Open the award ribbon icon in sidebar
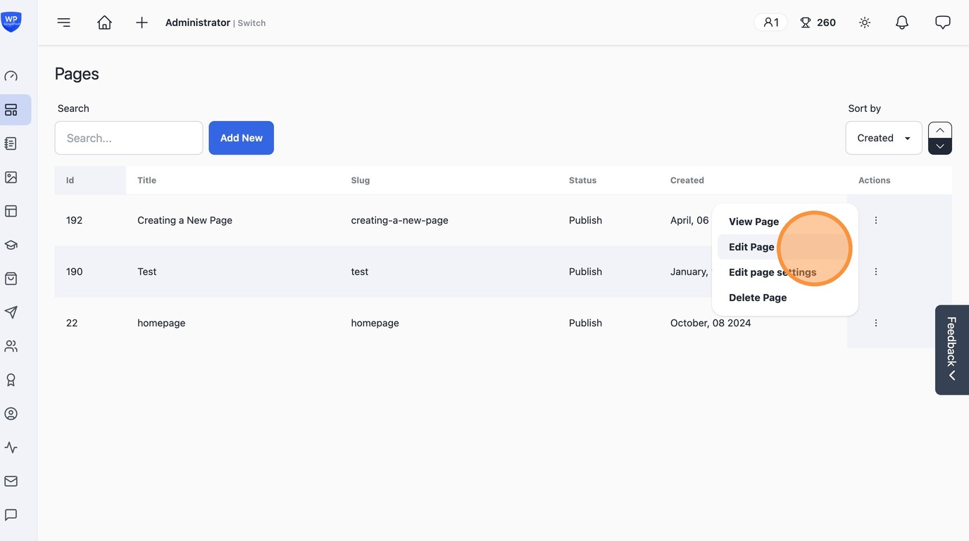The image size is (969, 541). 11,380
